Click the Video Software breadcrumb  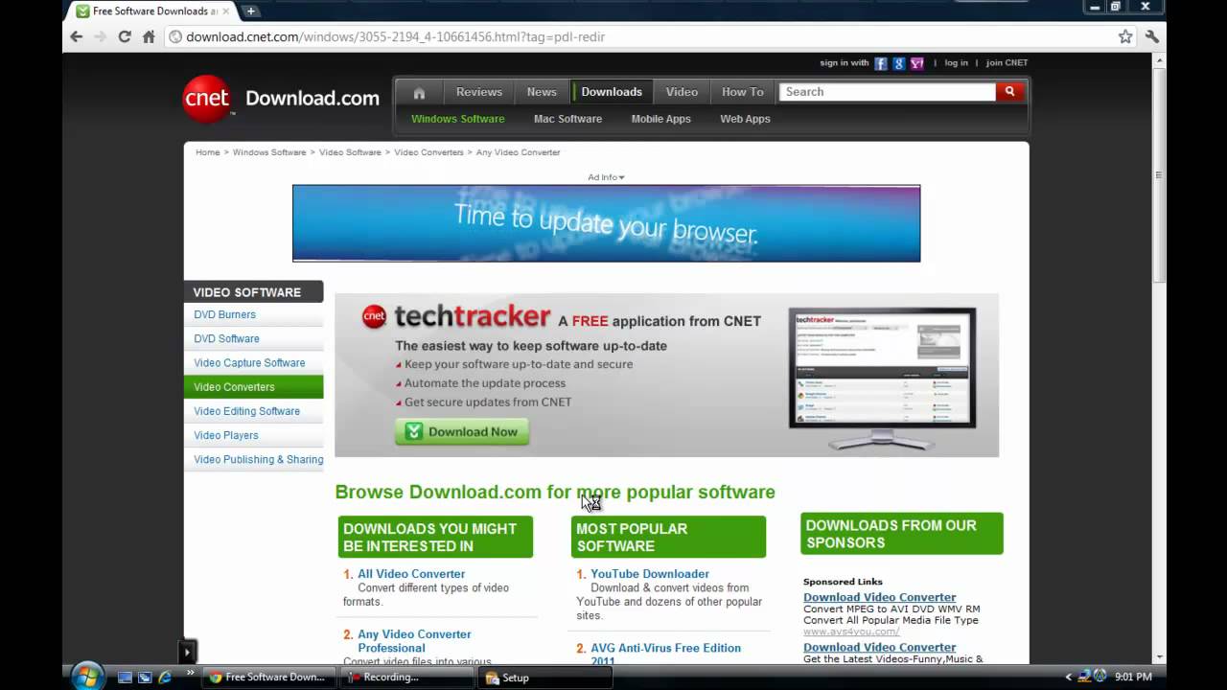[x=350, y=152]
